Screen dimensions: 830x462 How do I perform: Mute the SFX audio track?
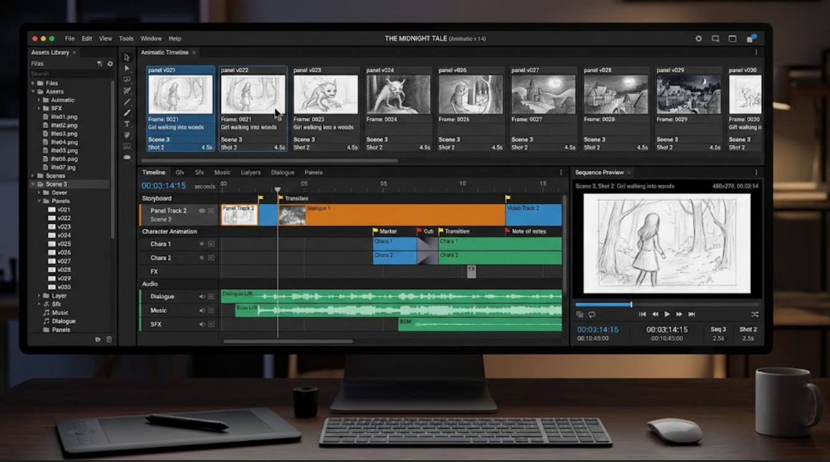(x=202, y=324)
